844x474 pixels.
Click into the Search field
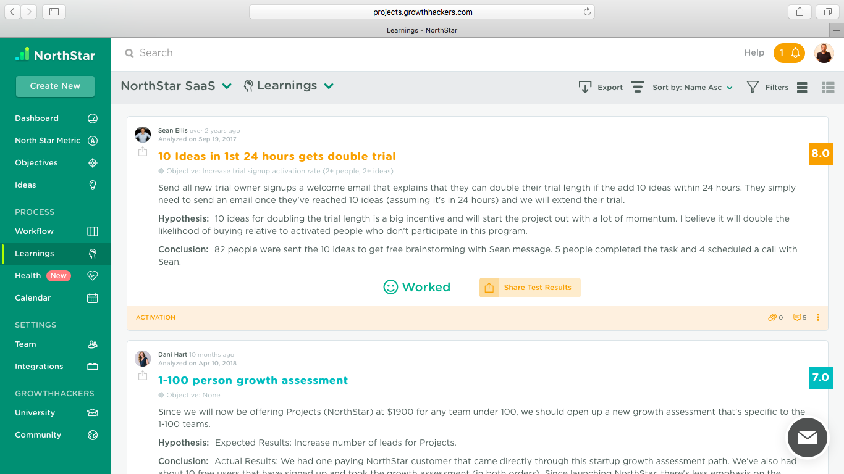pos(247,53)
